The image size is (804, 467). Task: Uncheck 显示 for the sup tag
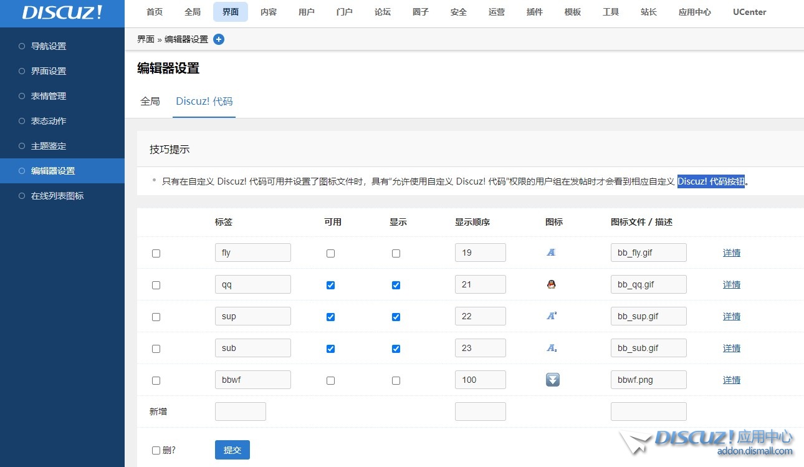pyautogui.click(x=396, y=317)
